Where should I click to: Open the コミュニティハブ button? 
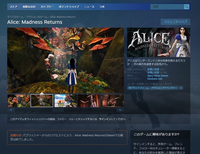tap(175, 22)
